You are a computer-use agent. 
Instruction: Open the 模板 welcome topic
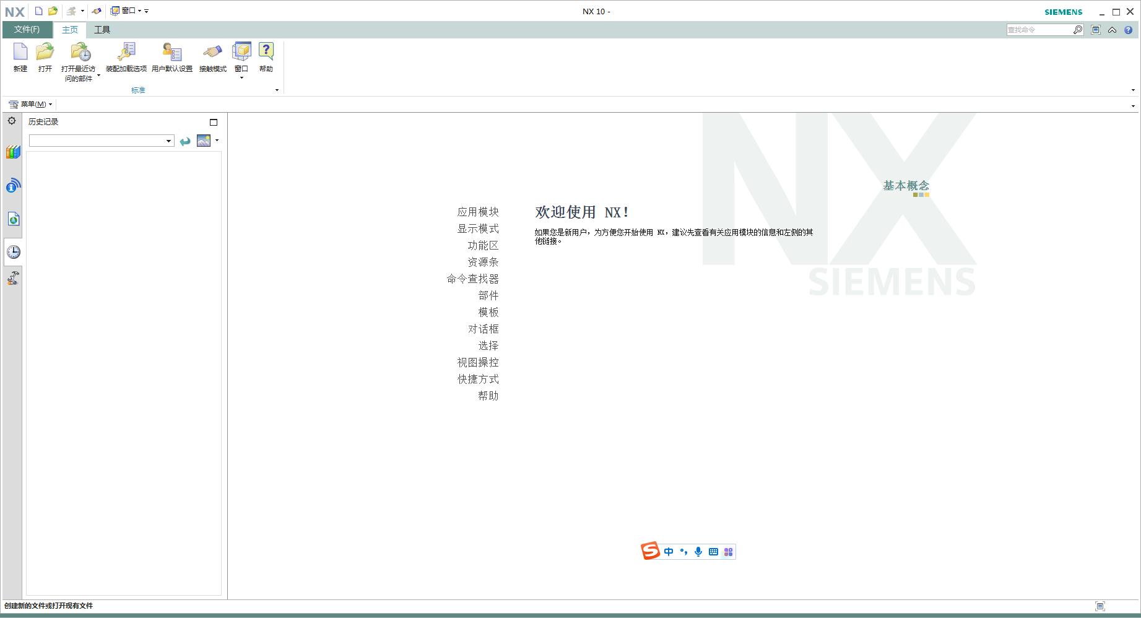(x=488, y=312)
